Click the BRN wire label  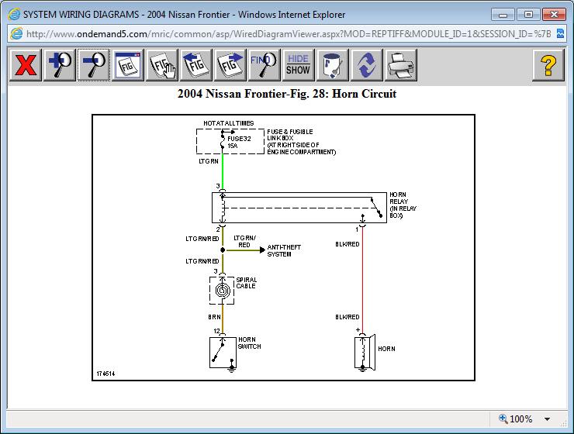click(215, 317)
